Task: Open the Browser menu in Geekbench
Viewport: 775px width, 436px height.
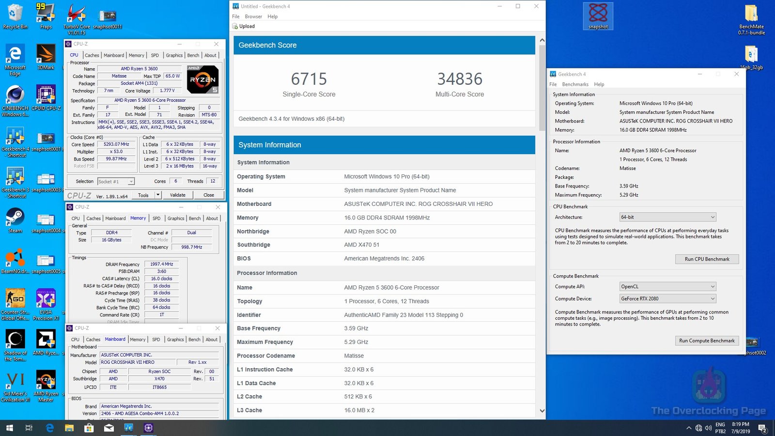Action: coord(253,16)
